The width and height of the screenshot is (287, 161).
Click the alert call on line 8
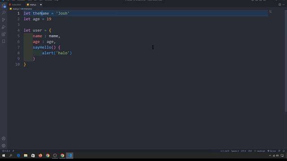click(x=48, y=53)
